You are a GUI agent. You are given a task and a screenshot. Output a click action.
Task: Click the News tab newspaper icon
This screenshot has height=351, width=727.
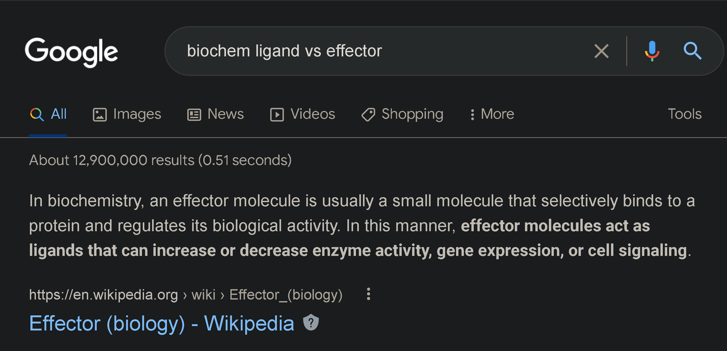tap(194, 115)
